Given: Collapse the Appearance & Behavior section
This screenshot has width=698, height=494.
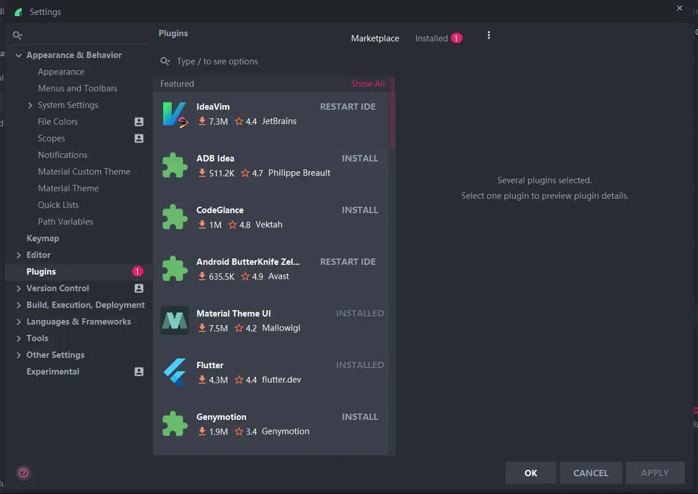Looking at the screenshot, I should tap(19, 56).
